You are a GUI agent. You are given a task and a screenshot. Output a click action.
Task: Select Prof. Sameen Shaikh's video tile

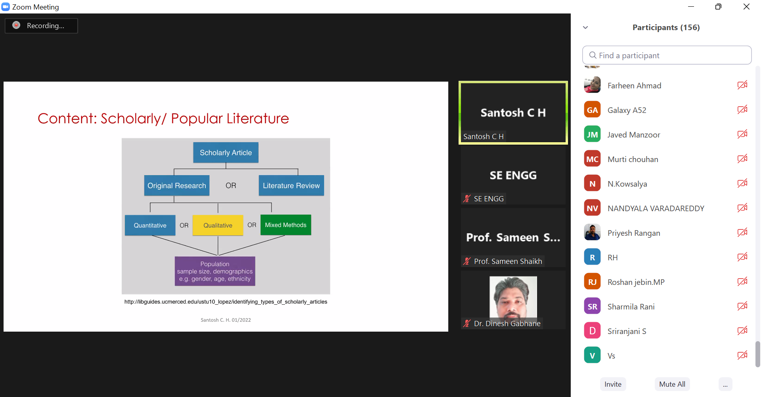point(513,237)
